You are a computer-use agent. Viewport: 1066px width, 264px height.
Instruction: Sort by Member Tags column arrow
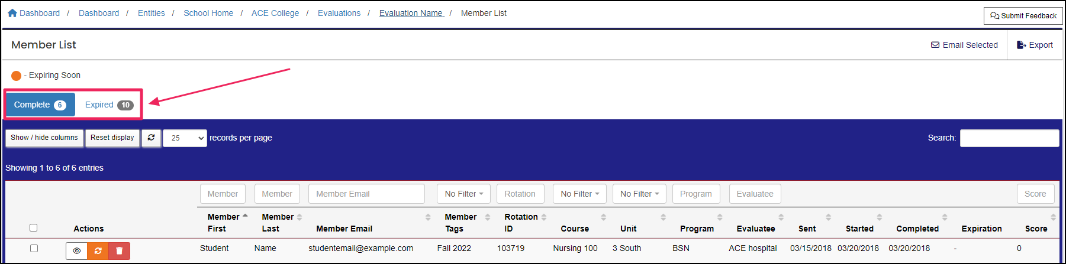point(488,217)
